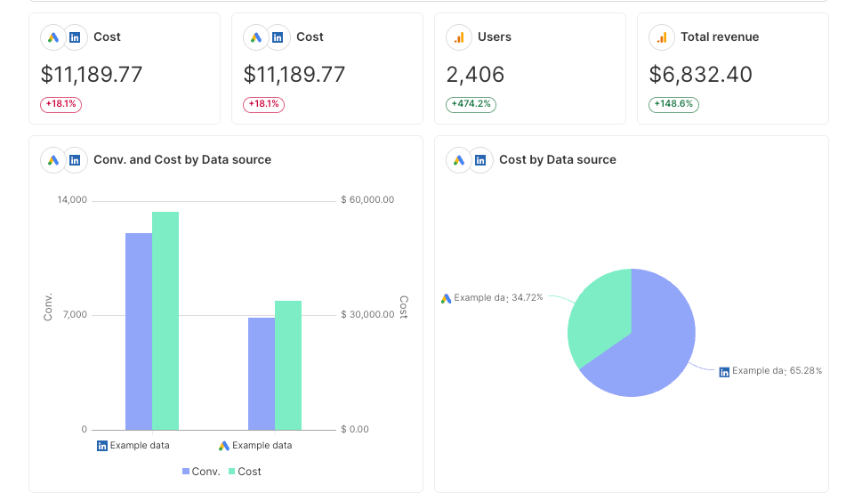Toggle the Conv. series in the chart legend
The image size is (862, 501).
[201, 472]
